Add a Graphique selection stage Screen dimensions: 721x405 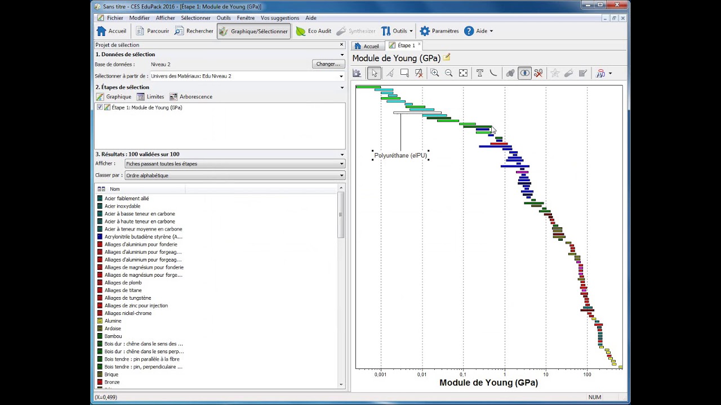[113, 97]
